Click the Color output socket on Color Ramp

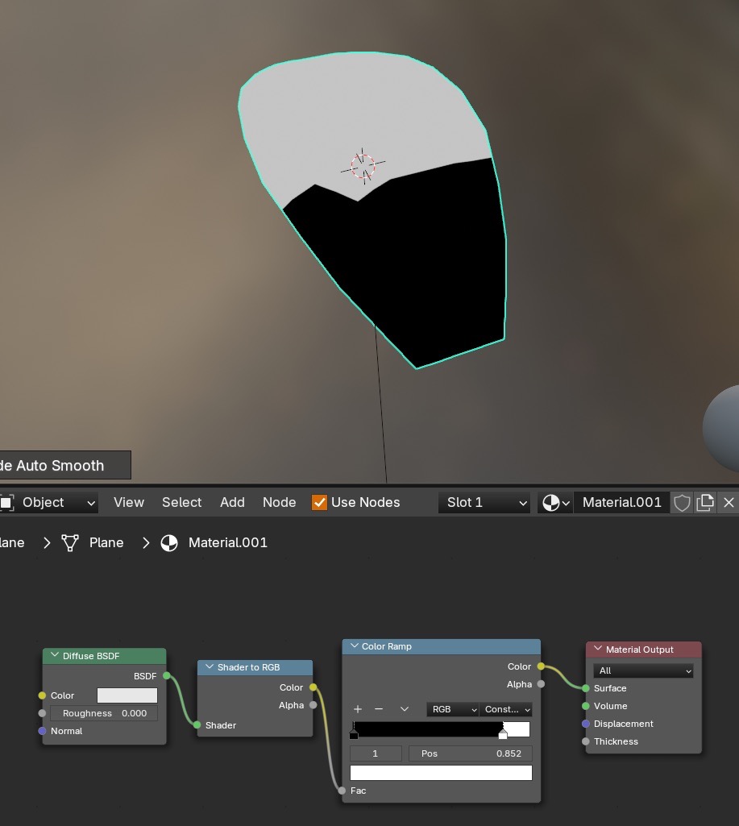(x=541, y=666)
